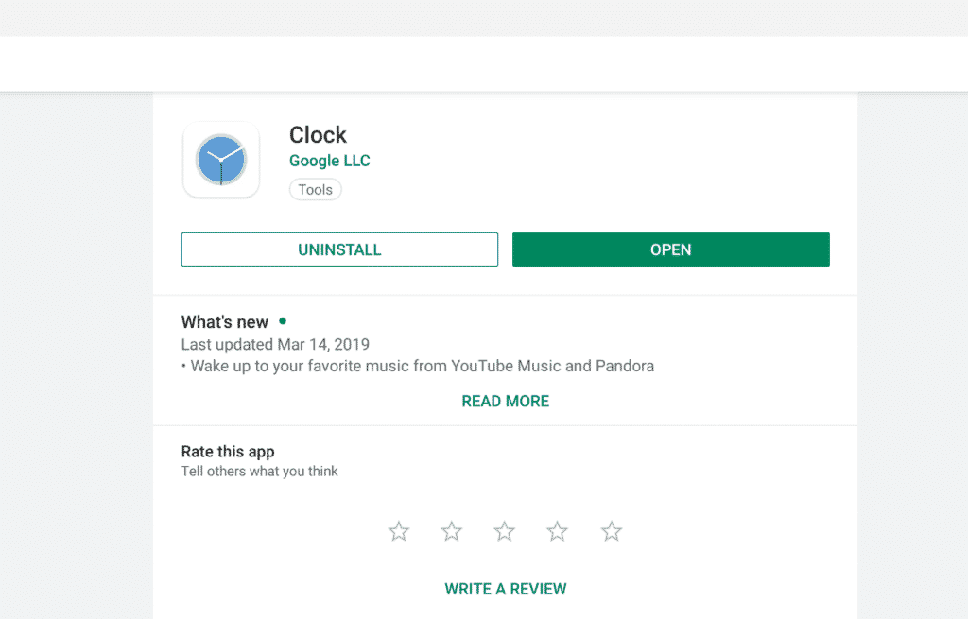
Task: Click the What's new section heading
Action: [x=225, y=321]
